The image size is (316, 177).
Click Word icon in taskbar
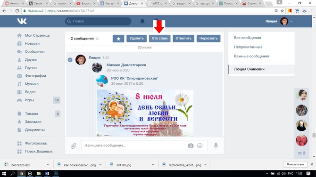click(47, 173)
